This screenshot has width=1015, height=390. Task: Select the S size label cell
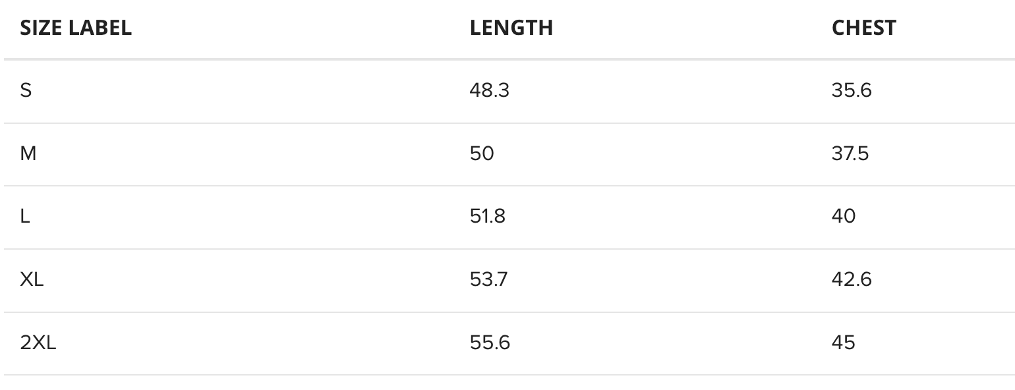point(26,90)
